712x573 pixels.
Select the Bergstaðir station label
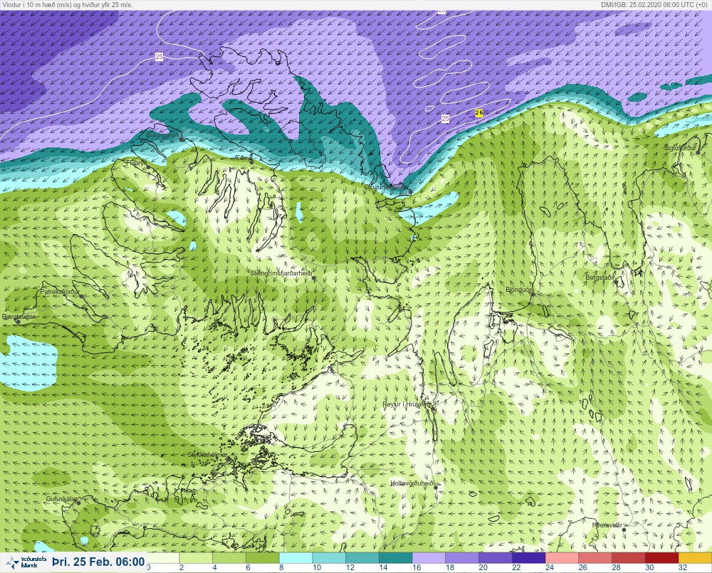pyautogui.click(x=600, y=277)
